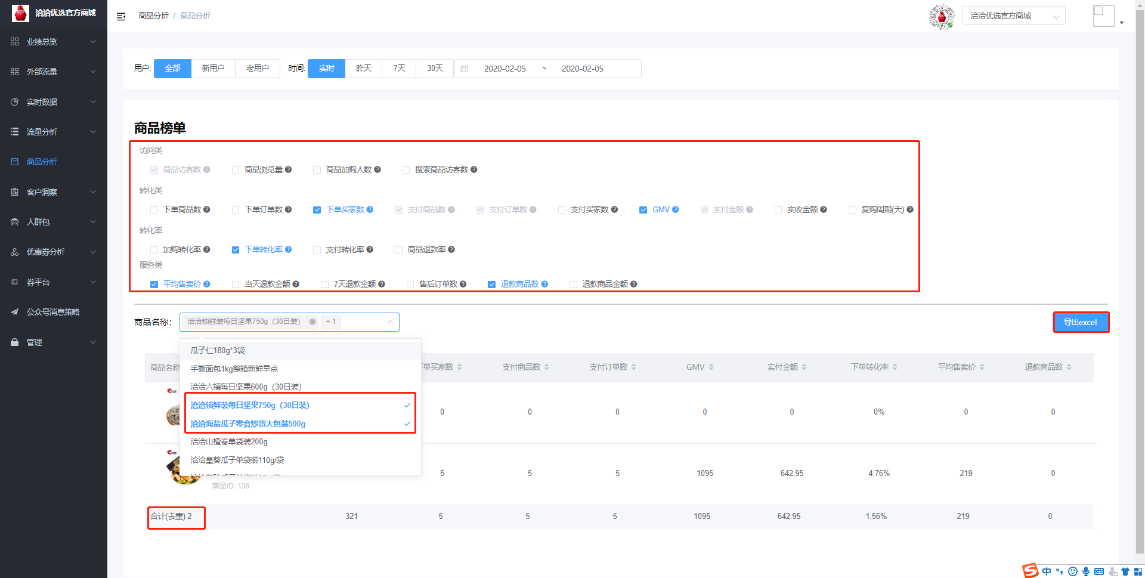The height and width of the screenshot is (578, 1145).
Task: Click the 导出excel button
Action: click(1080, 322)
